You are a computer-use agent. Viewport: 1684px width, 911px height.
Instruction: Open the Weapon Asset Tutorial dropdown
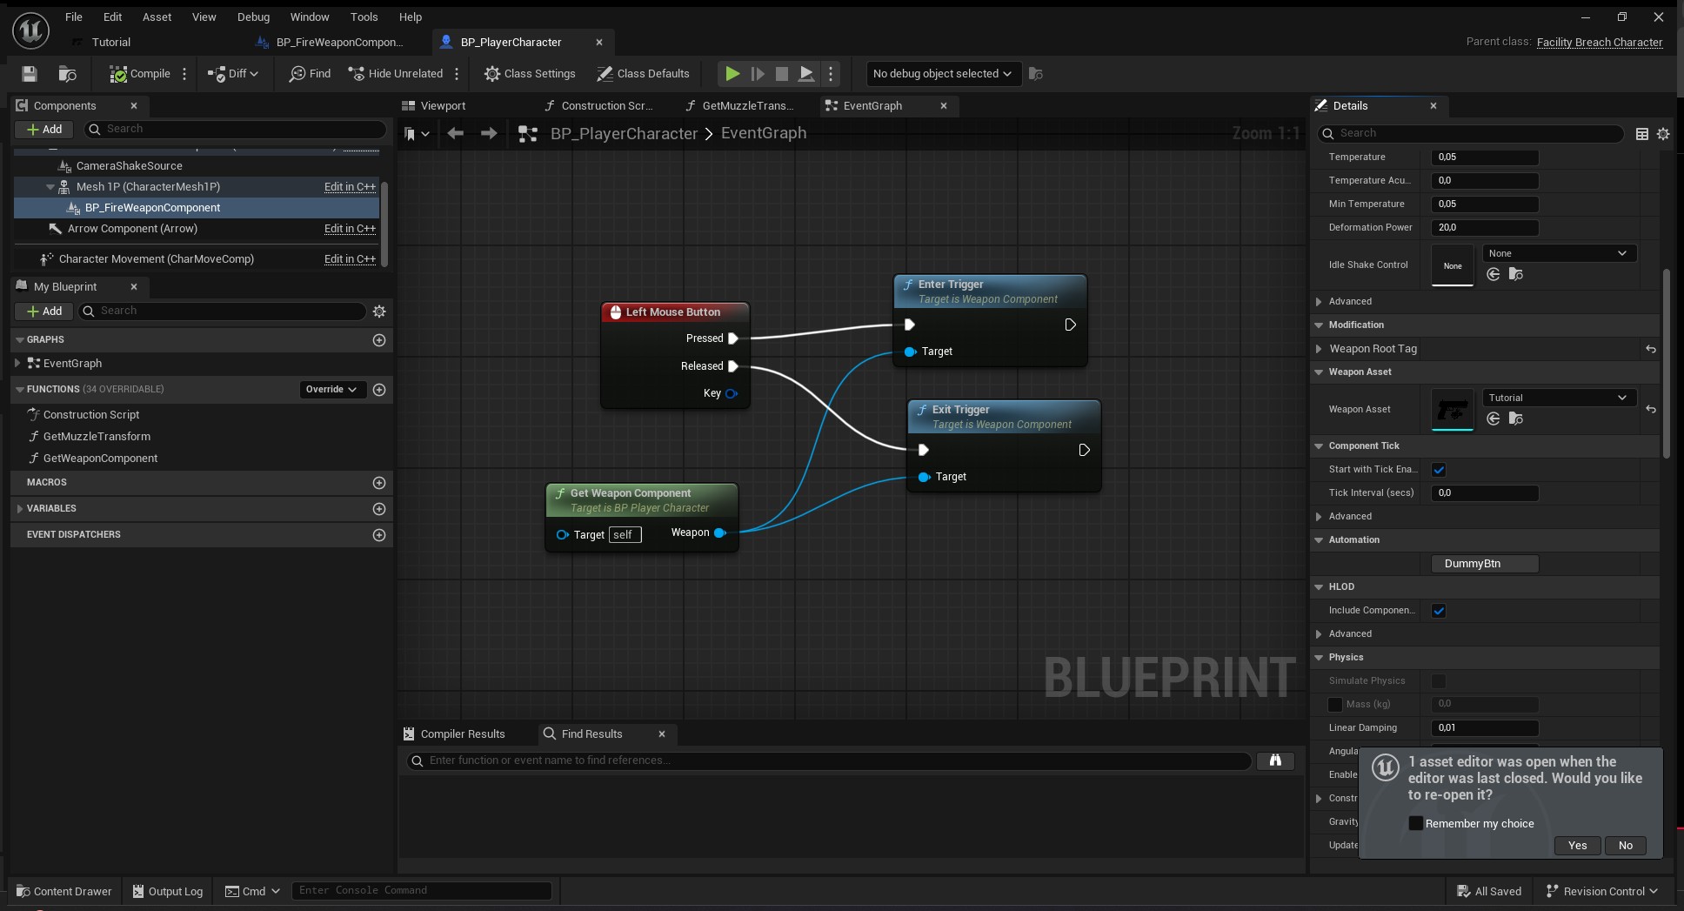point(1559,398)
